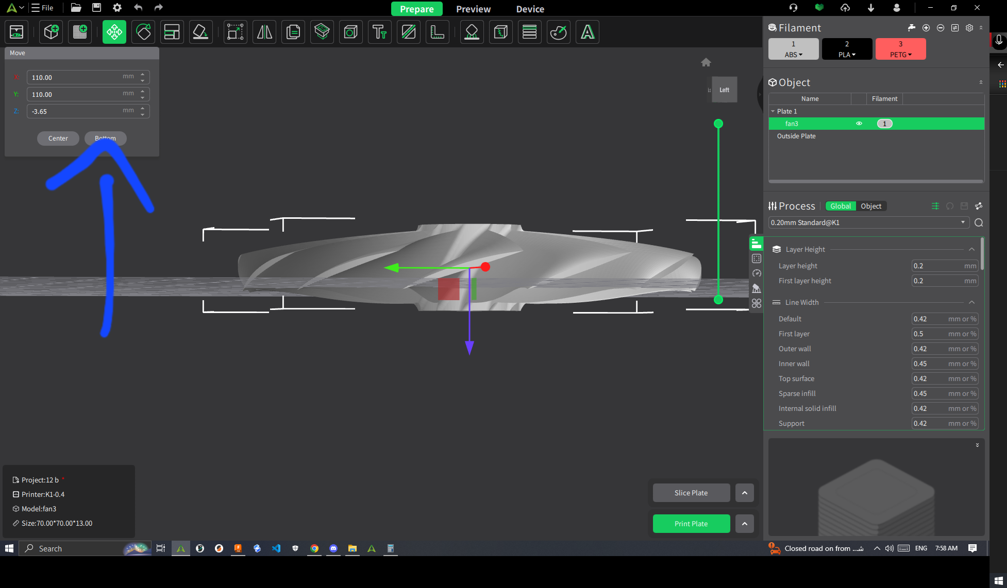Click the Add plate icon

(80, 32)
